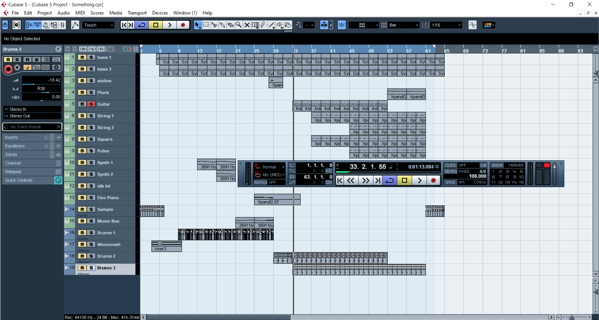Toggle Constrain Delay Compensation icon in toolbar
599x320 pixels.
pyautogui.click(x=17, y=25)
